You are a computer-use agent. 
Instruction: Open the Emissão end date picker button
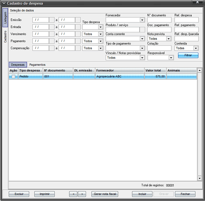[x=78, y=20]
